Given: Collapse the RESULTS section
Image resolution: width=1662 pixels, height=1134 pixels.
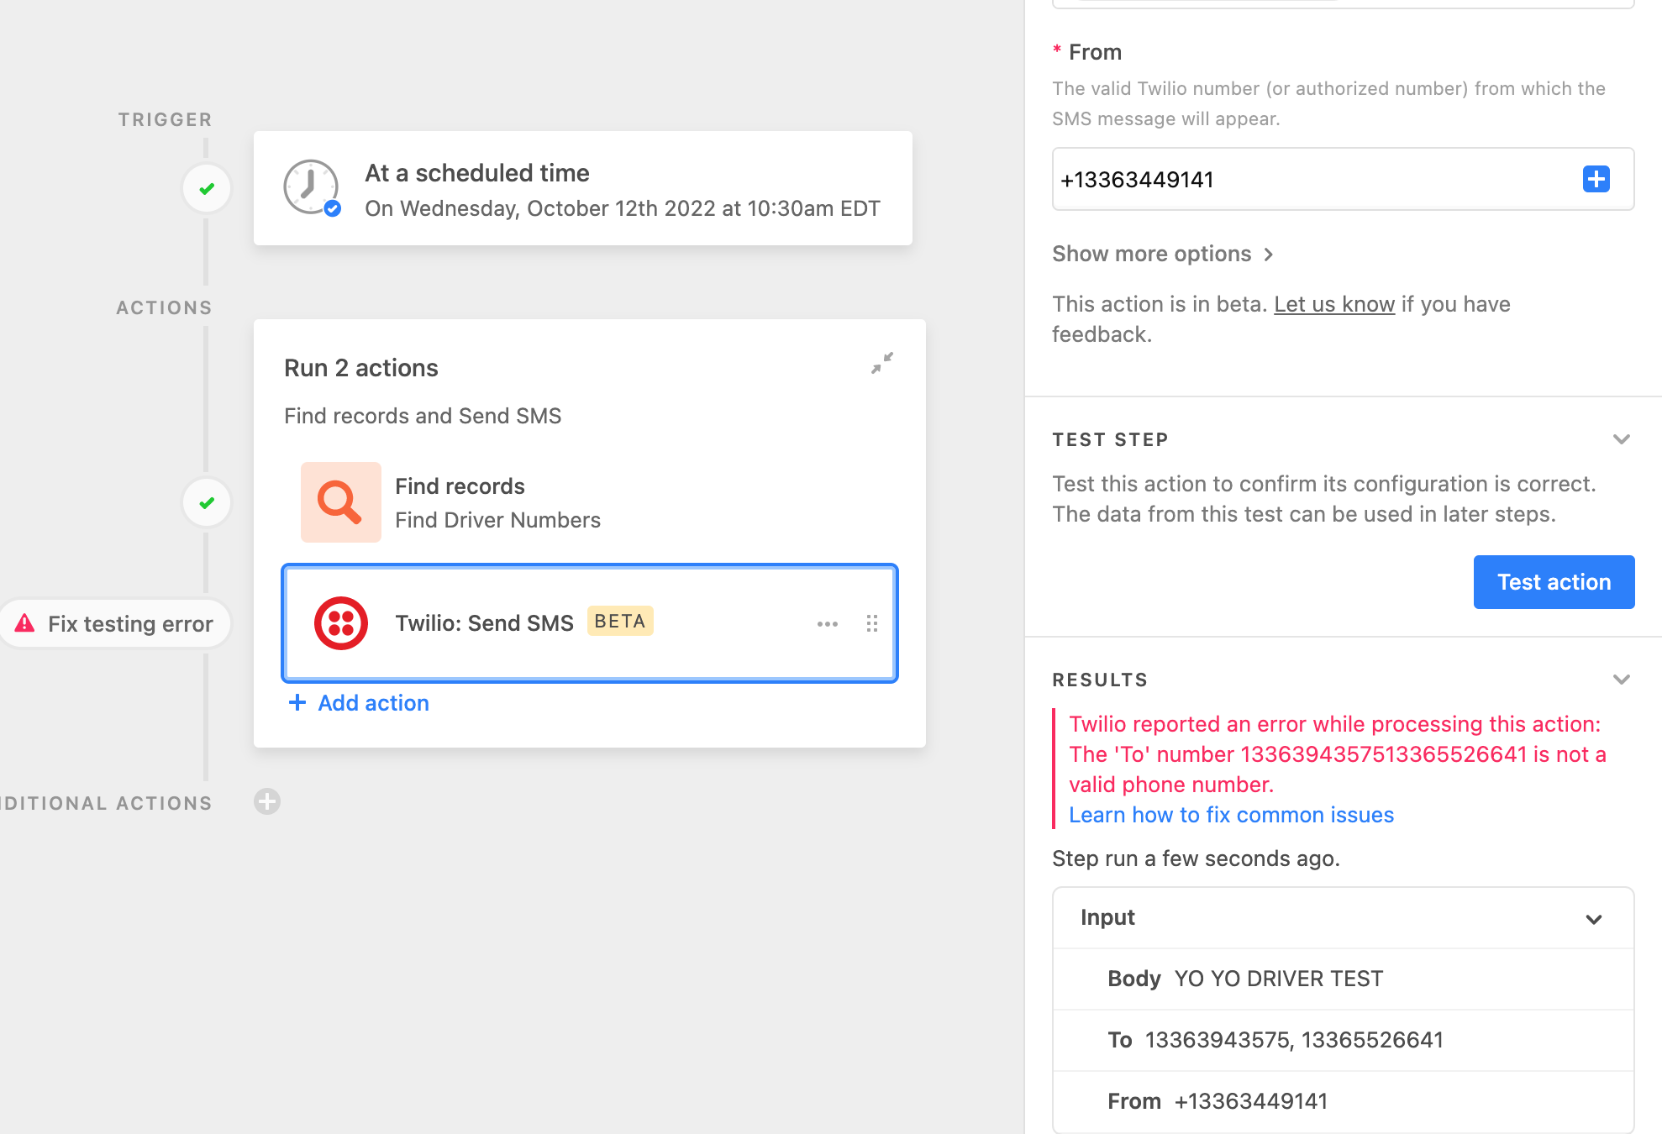Looking at the screenshot, I should point(1622,680).
